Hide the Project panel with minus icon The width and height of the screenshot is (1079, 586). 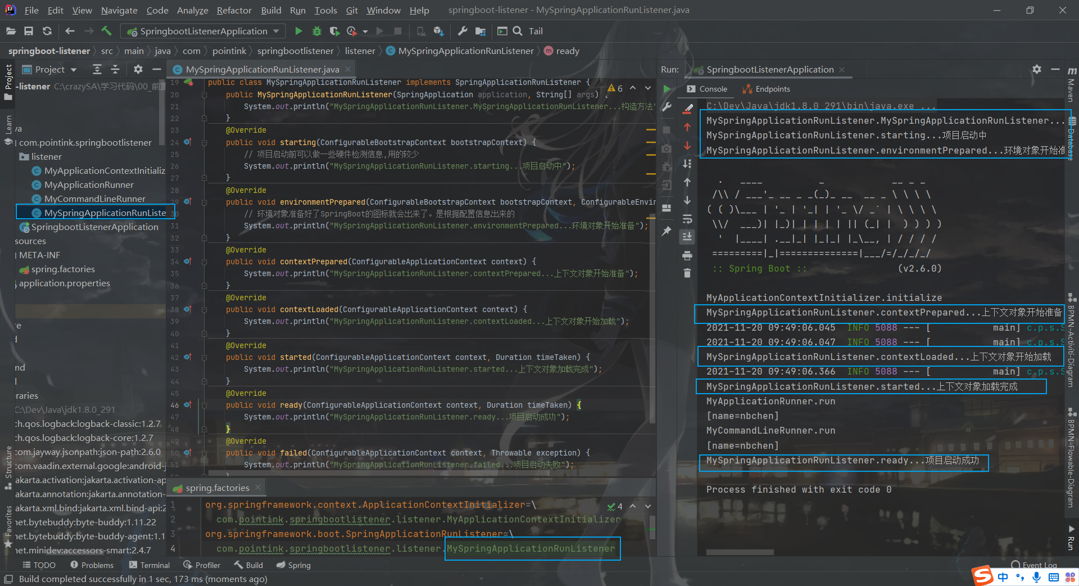coord(157,69)
